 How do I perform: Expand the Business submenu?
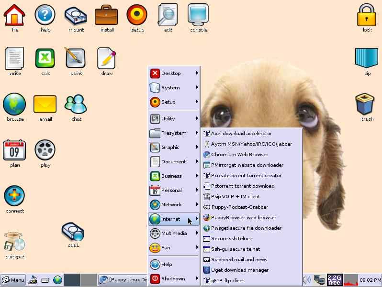coord(174,176)
